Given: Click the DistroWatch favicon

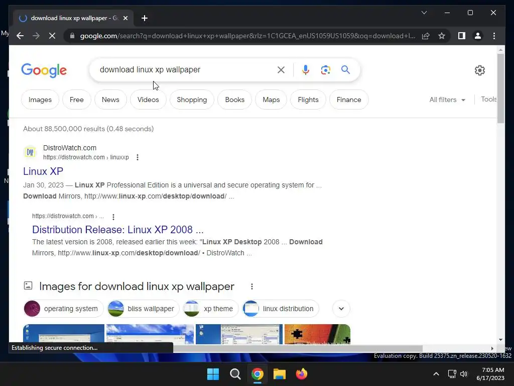Looking at the screenshot, I should [x=30, y=152].
